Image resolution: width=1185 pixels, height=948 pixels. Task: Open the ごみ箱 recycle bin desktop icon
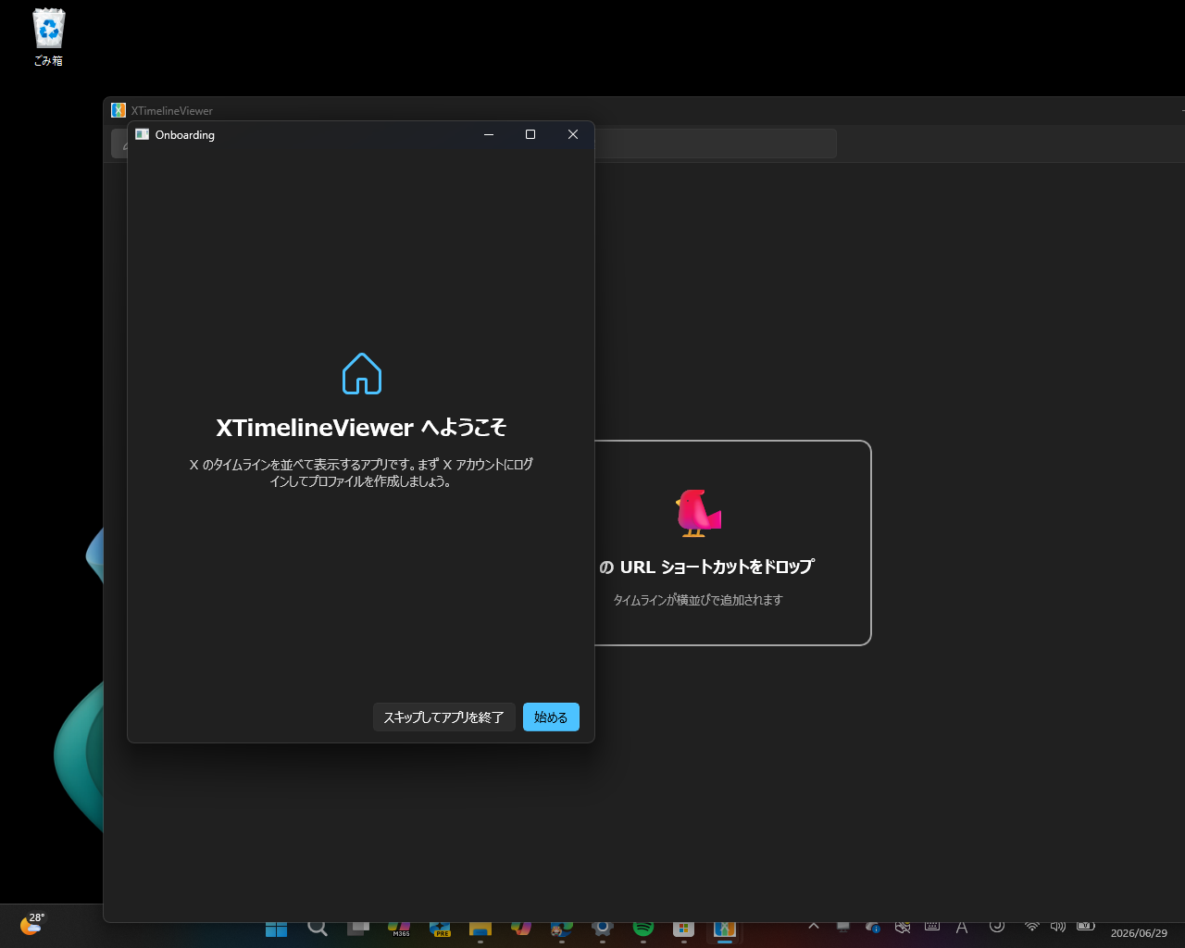48,38
